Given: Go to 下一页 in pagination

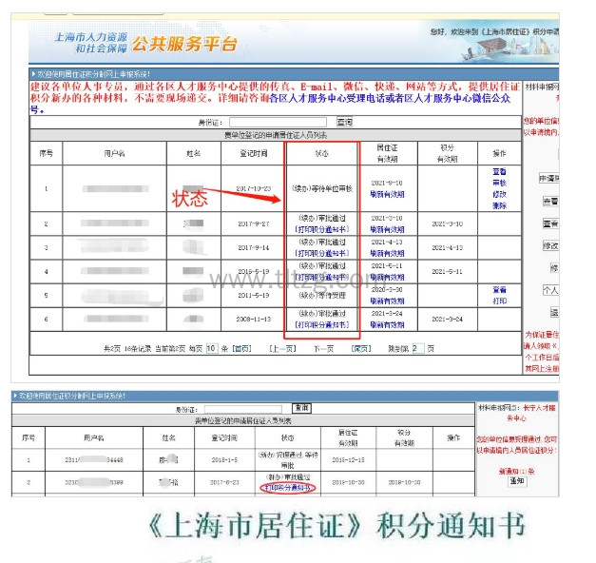Looking at the screenshot, I should [x=324, y=348].
